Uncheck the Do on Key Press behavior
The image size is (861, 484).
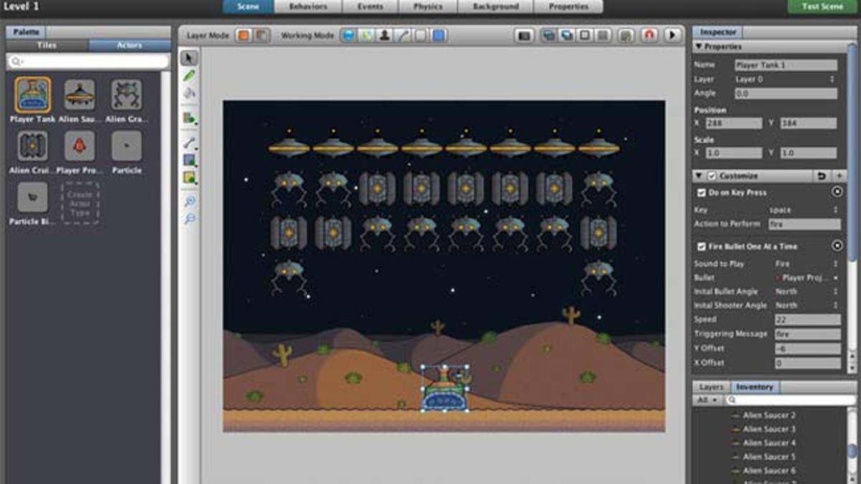(x=701, y=192)
